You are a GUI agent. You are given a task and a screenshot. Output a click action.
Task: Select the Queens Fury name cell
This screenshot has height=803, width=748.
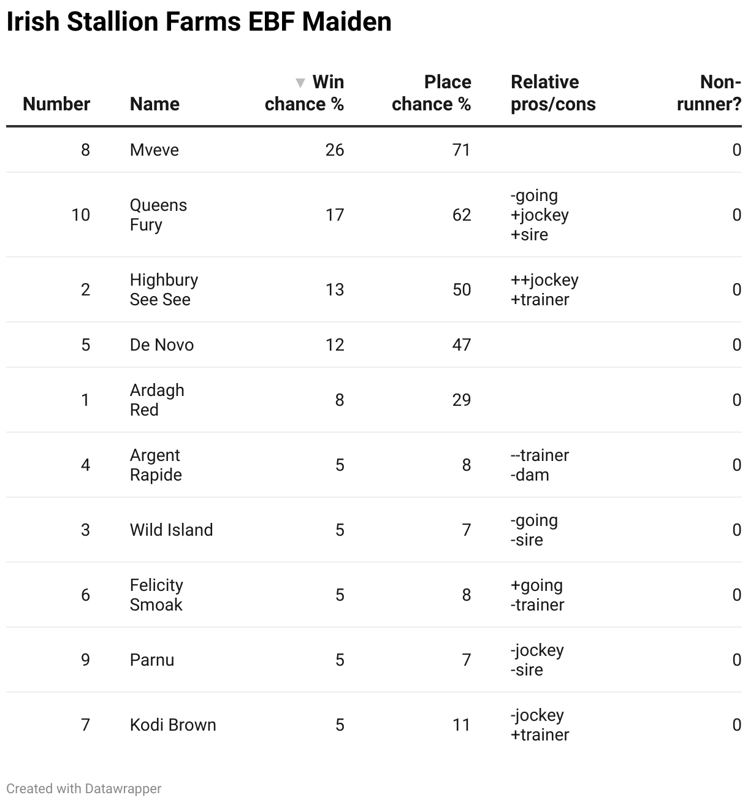[158, 215]
